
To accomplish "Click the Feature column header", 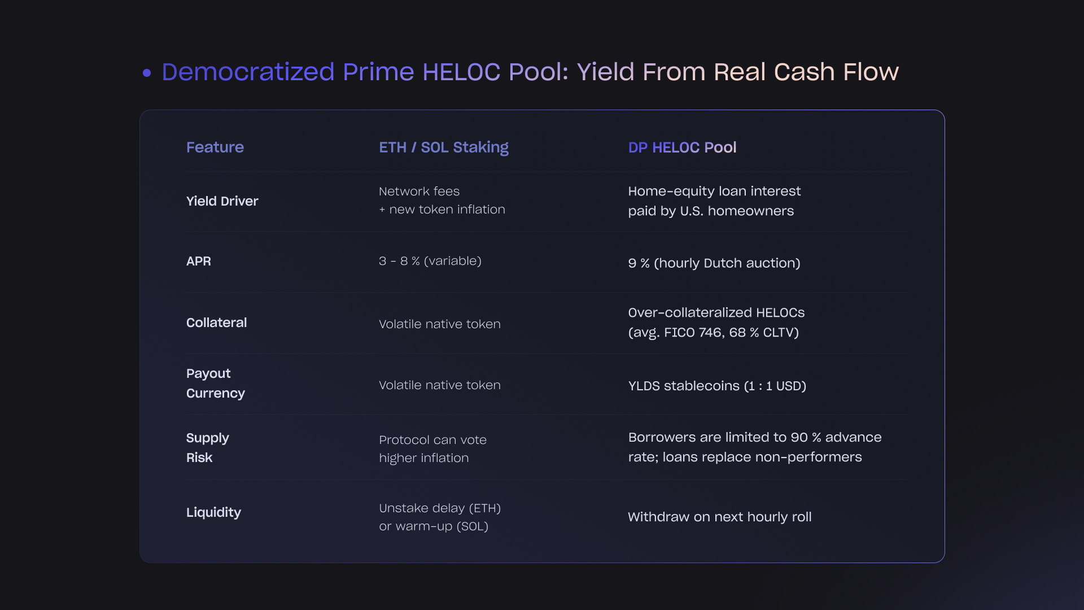I will [215, 147].
